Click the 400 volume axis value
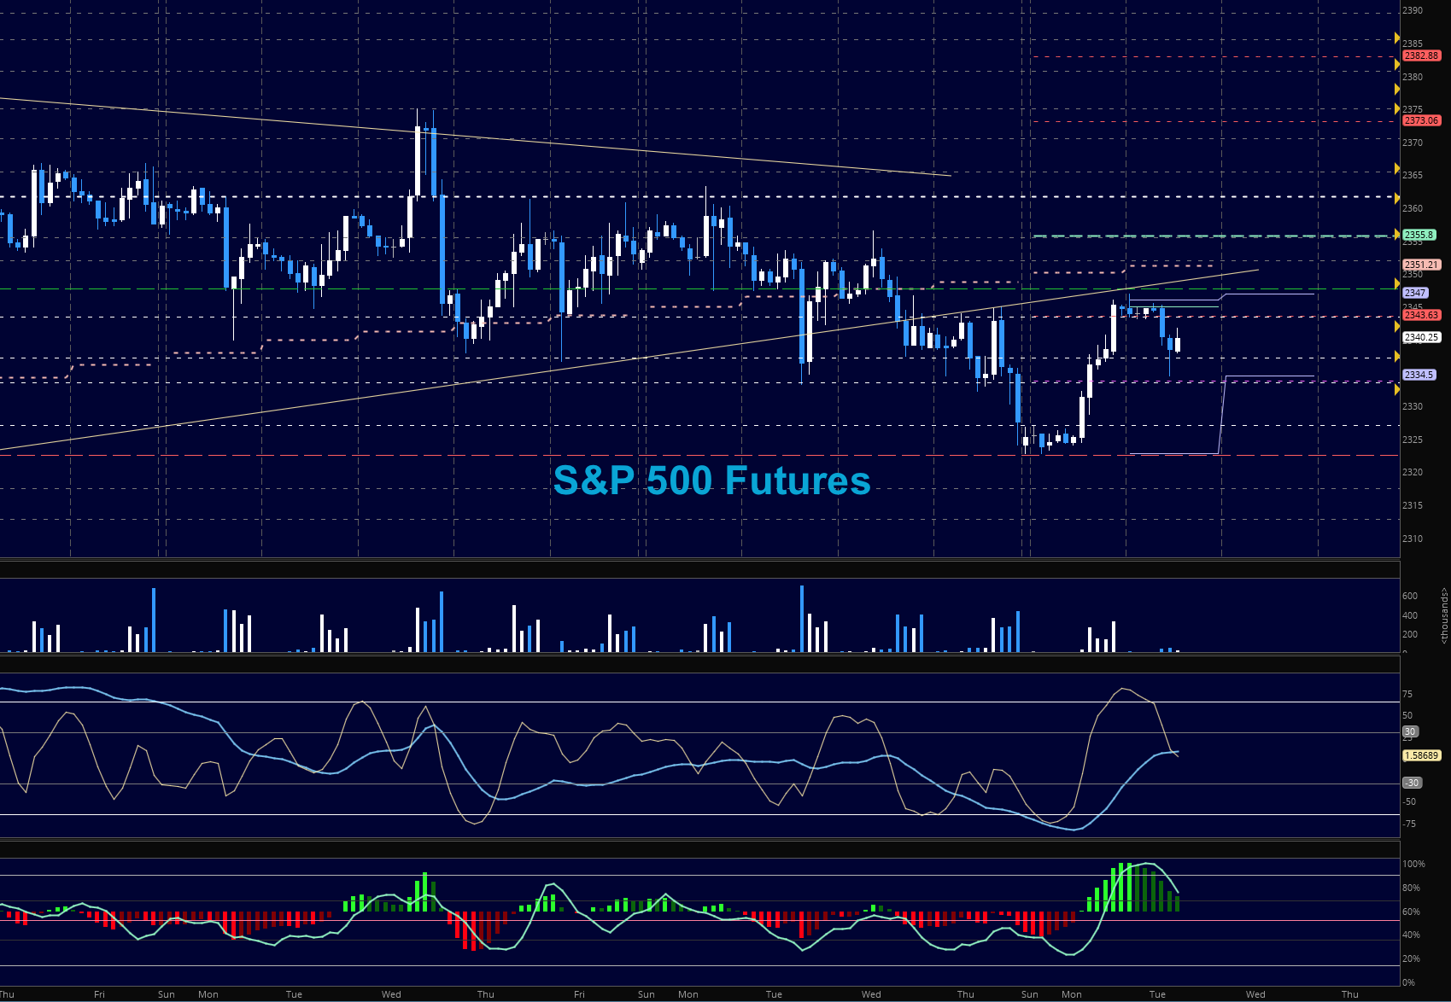This screenshot has height=1002, width=1451. point(1410,615)
